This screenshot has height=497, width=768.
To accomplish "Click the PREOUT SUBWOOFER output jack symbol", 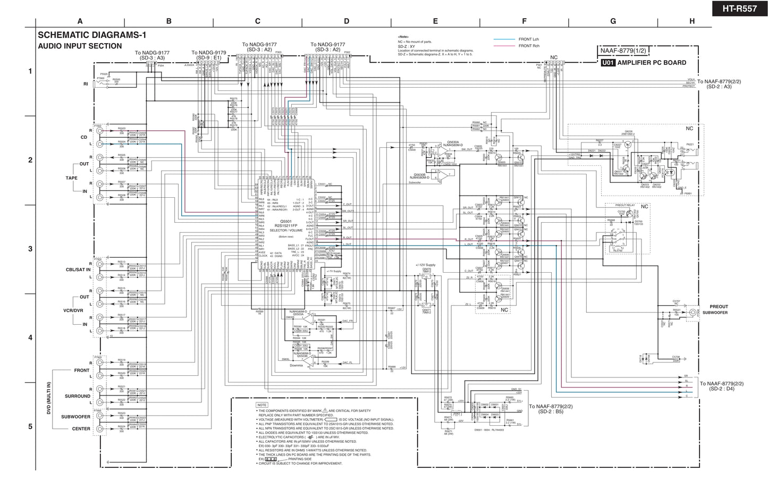I will (693, 312).
